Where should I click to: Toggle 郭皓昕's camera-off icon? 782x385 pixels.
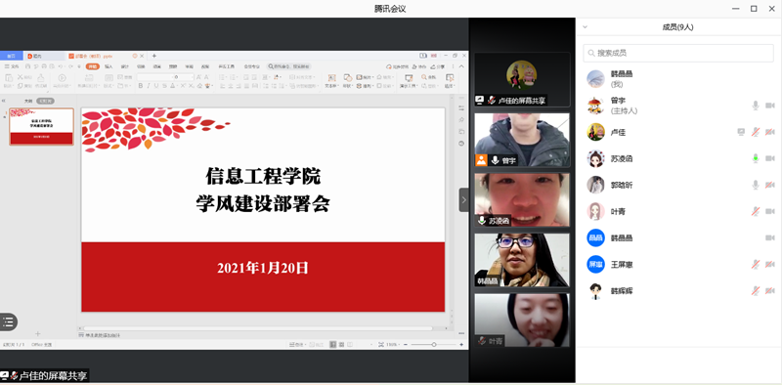pyautogui.click(x=770, y=185)
